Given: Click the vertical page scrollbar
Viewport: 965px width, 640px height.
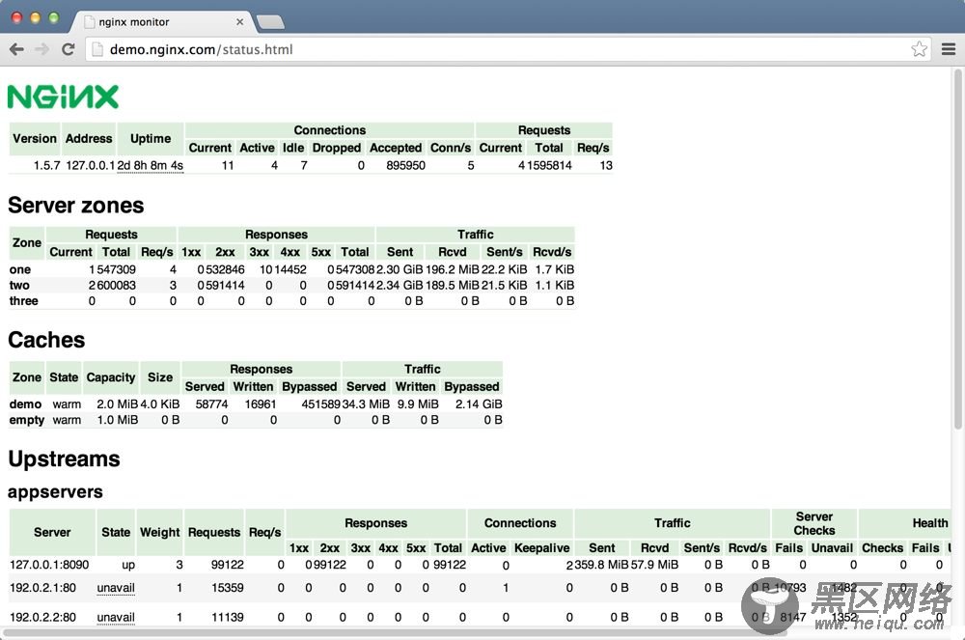Looking at the screenshot, I should (x=957, y=249).
